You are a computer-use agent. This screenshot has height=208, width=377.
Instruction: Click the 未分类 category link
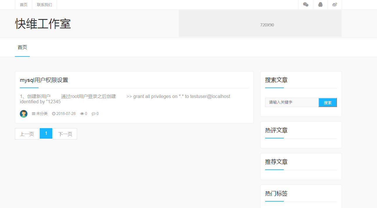(x=42, y=114)
